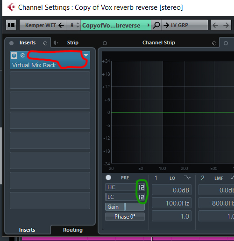234x241 pixels.
Task: Open the LV GRP output routing
Action: tap(184, 25)
